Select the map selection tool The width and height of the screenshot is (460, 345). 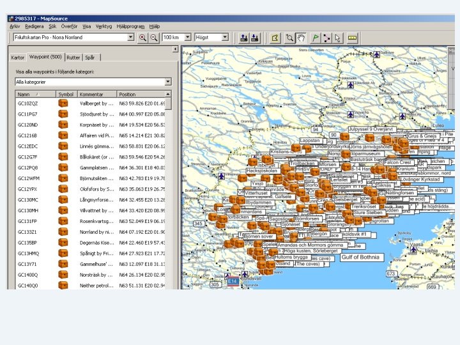275,38
